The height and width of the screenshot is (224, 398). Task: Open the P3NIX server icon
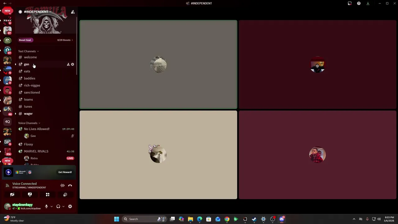click(x=7, y=21)
